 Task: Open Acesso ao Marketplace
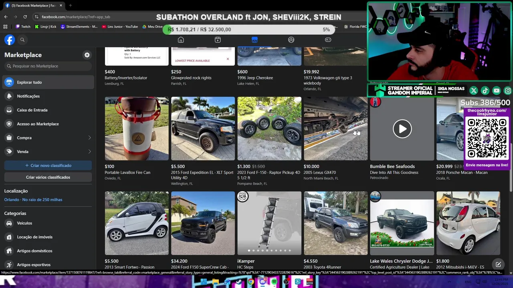click(x=48, y=124)
